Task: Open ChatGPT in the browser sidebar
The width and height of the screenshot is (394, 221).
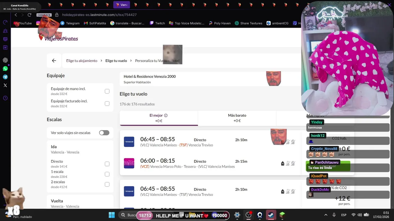Action: pos(5,60)
